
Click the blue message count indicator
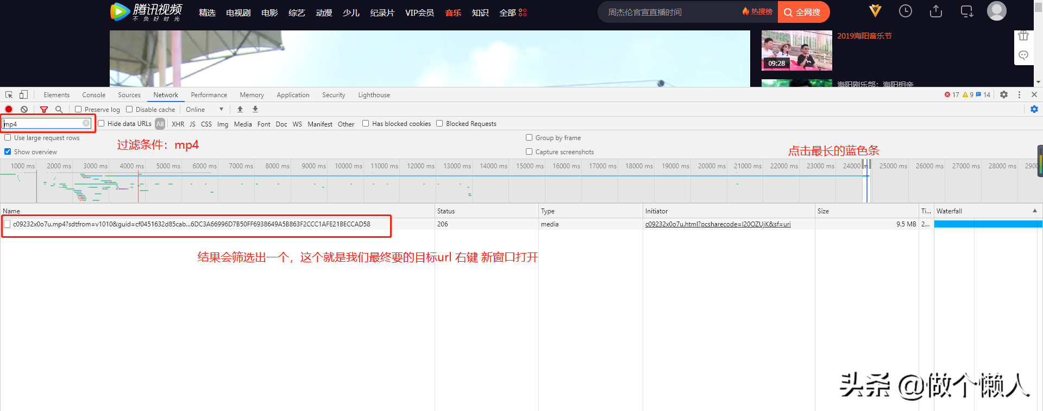(983, 94)
